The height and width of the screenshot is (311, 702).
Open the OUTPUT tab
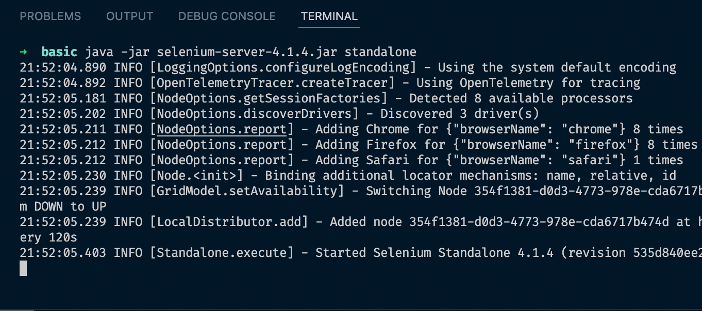tap(129, 16)
